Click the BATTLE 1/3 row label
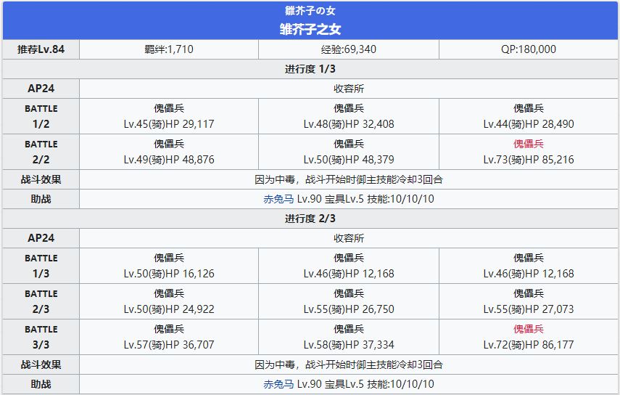 click(41, 266)
